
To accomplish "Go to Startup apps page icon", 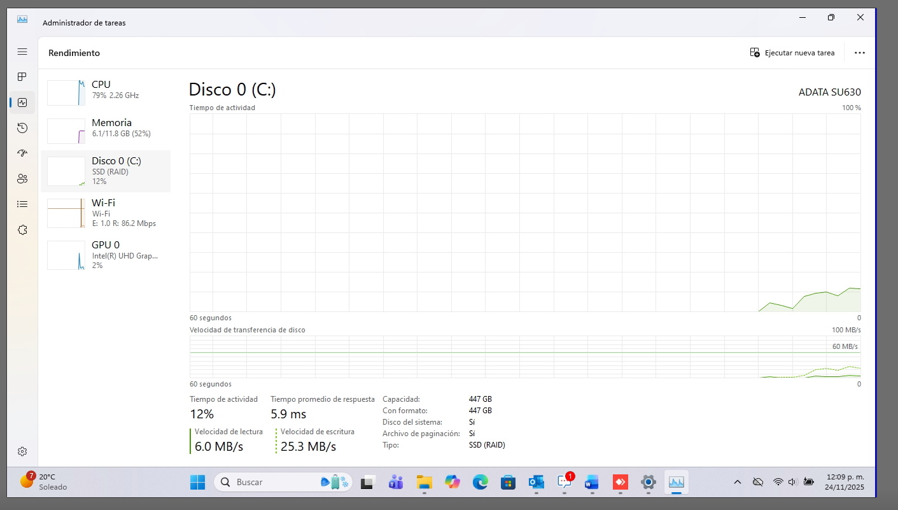I will [22, 153].
